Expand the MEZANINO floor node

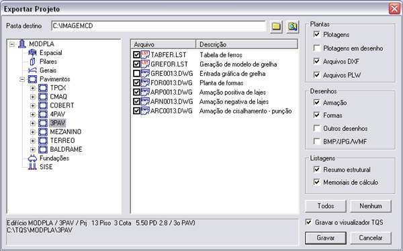coord(33,132)
